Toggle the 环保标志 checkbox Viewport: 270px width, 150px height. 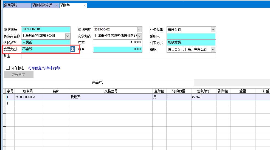pyautogui.click(x=8, y=68)
